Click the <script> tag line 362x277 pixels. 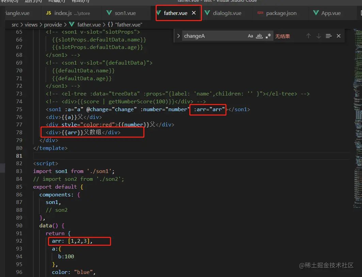[x=46, y=163]
